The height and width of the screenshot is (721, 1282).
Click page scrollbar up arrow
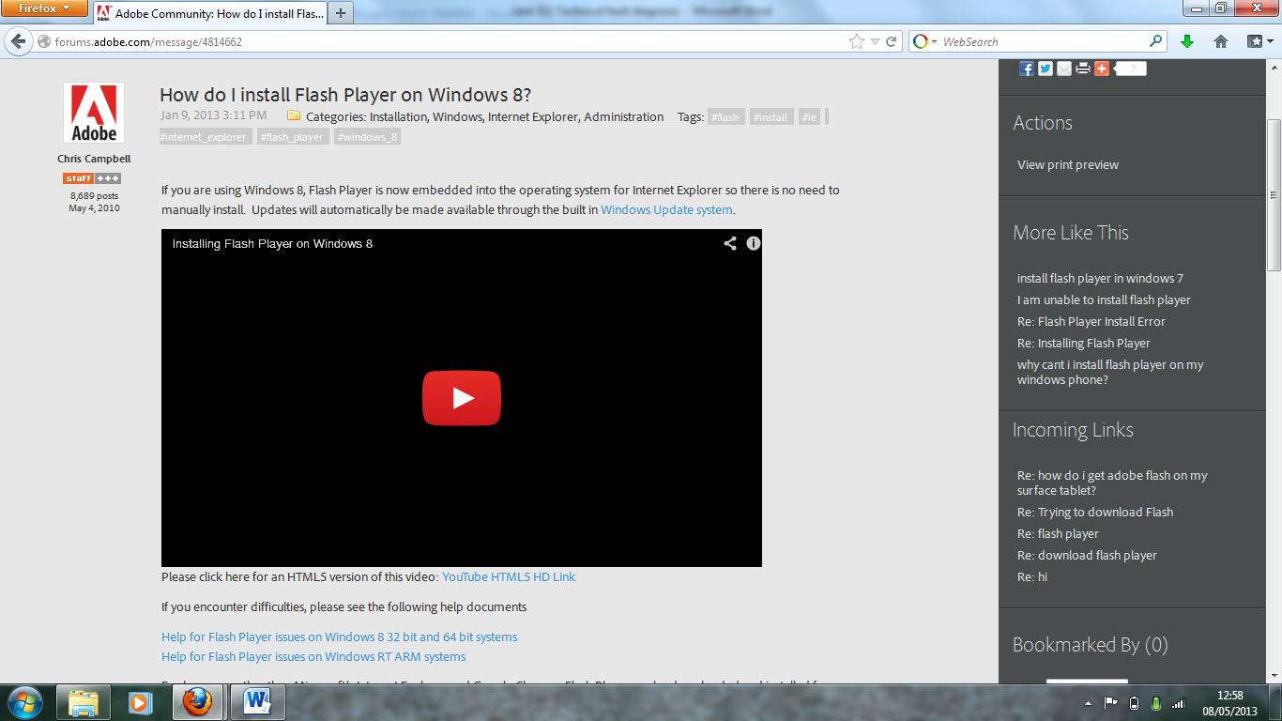coord(1274,68)
